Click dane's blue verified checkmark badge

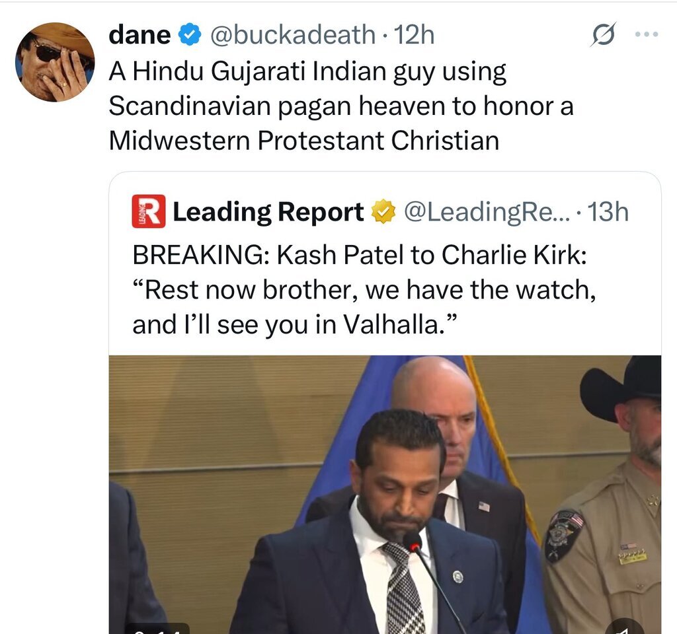pyautogui.click(x=190, y=34)
